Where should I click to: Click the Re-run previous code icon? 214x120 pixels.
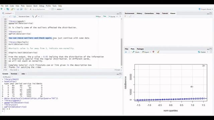tap(105, 16)
